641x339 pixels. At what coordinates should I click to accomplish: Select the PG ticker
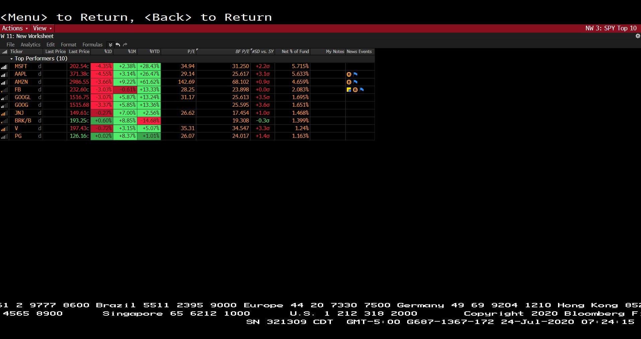click(18, 136)
